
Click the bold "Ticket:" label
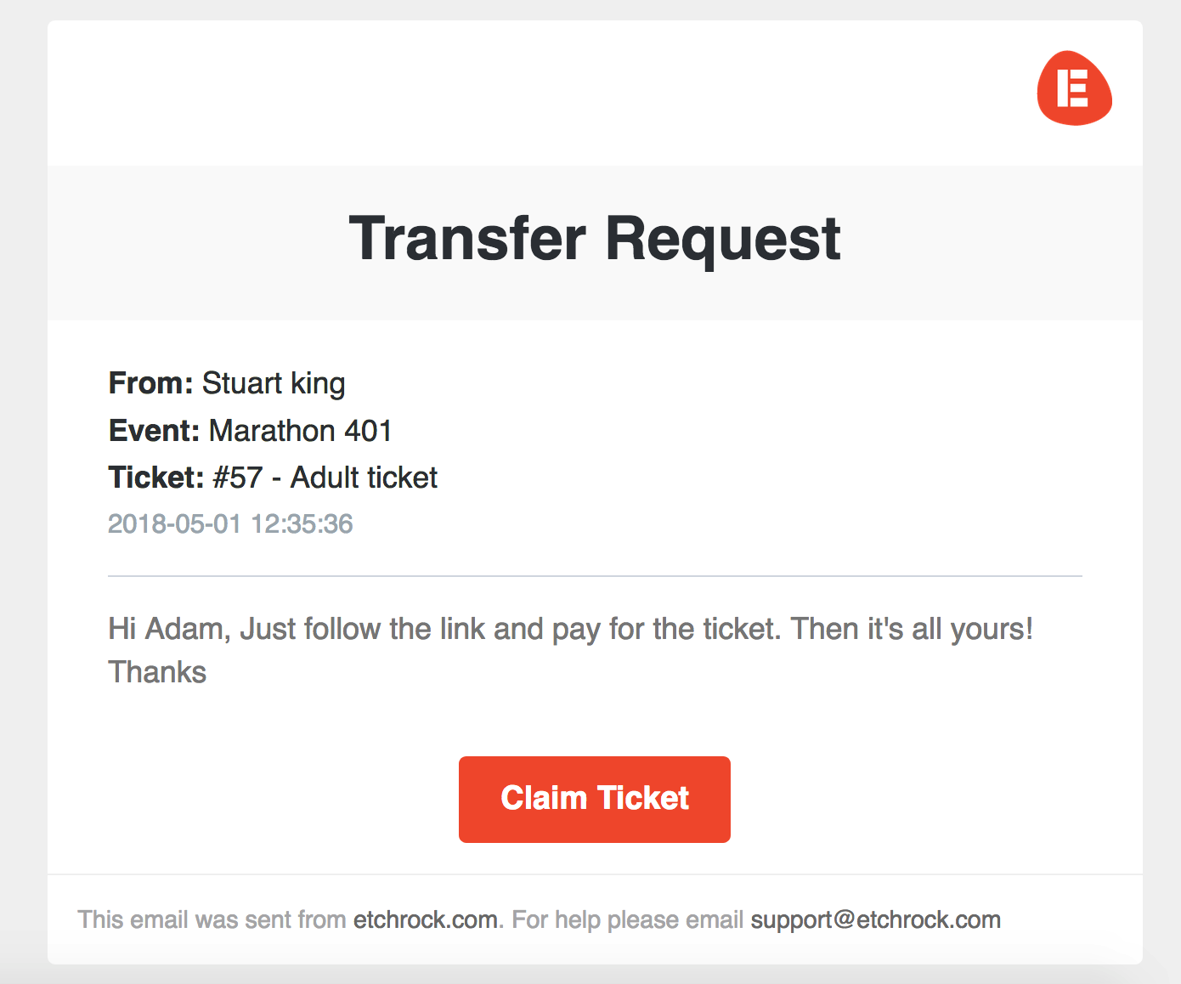click(x=156, y=478)
